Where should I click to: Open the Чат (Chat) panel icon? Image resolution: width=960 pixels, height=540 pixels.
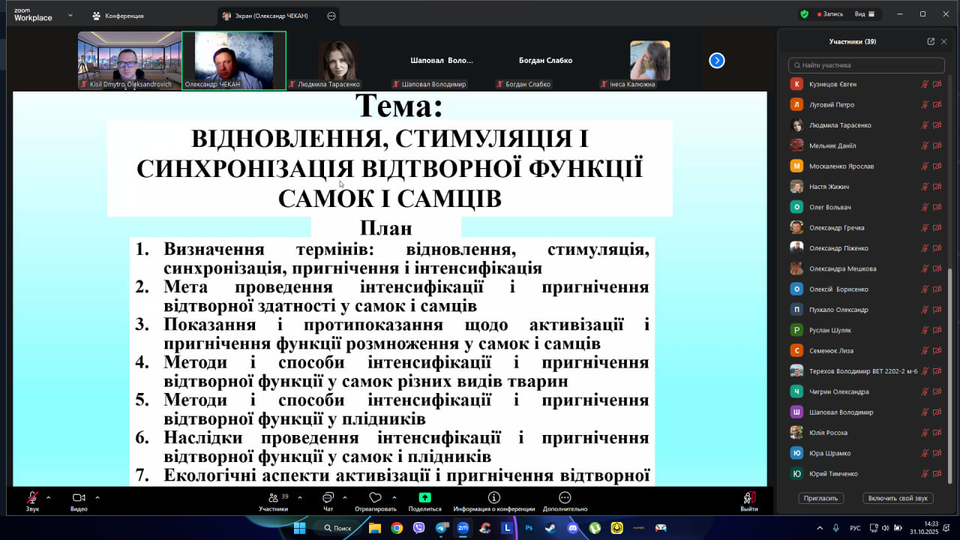tap(328, 498)
